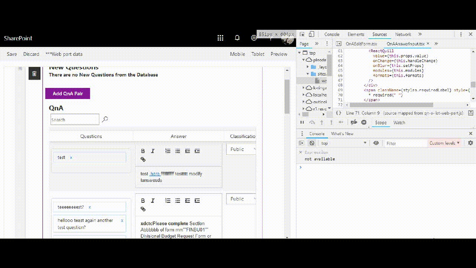
Task: Open the QnAEditForm.tsx file tab
Action: [361, 44]
